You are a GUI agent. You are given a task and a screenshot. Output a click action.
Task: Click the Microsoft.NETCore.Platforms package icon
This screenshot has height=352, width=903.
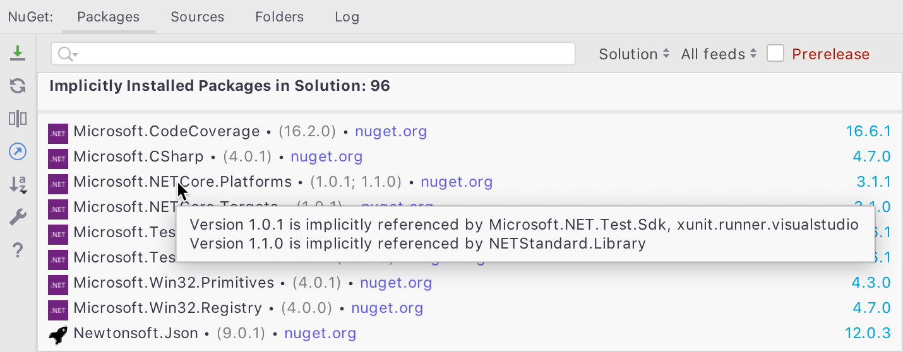point(58,183)
